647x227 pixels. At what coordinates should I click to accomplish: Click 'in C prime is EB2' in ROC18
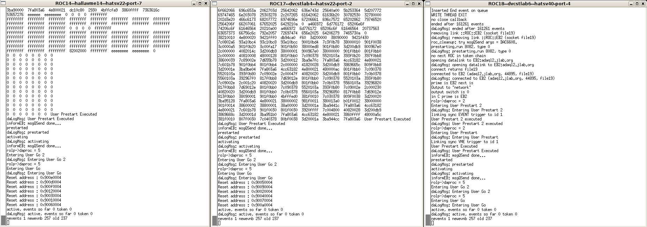coord(449,96)
